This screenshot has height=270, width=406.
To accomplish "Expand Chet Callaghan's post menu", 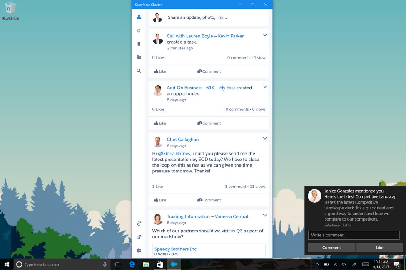I will [265, 138].
